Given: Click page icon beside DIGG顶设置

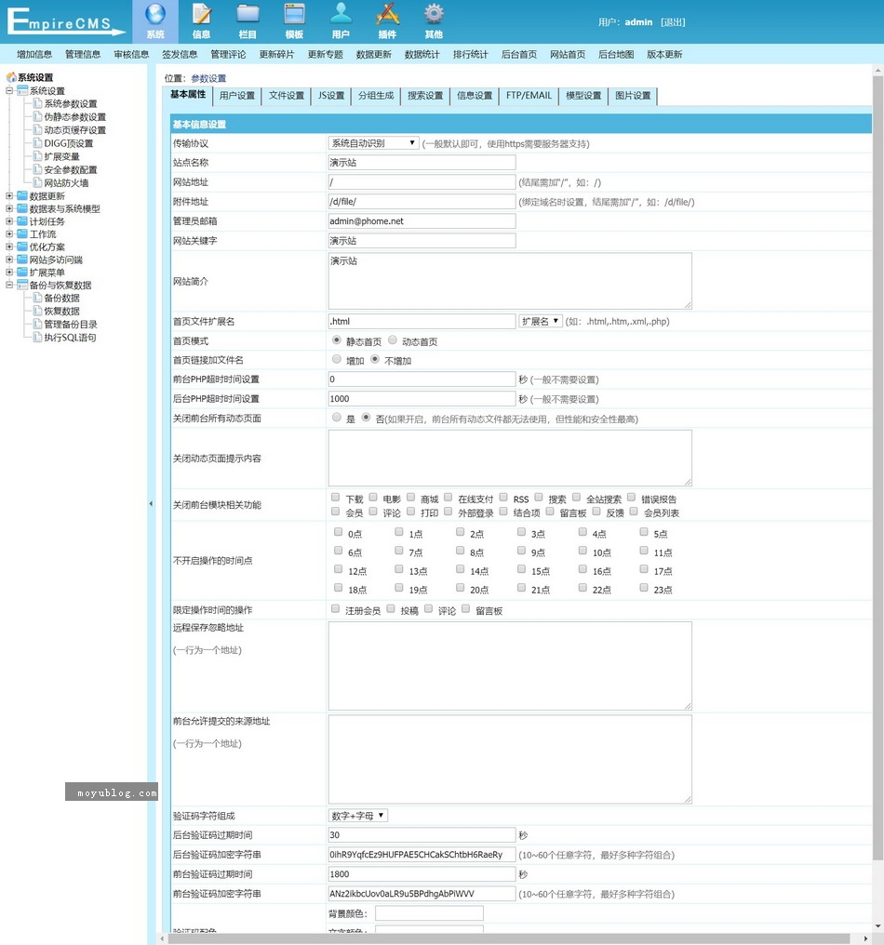Looking at the screenshot, I should (x=37, y=143).
